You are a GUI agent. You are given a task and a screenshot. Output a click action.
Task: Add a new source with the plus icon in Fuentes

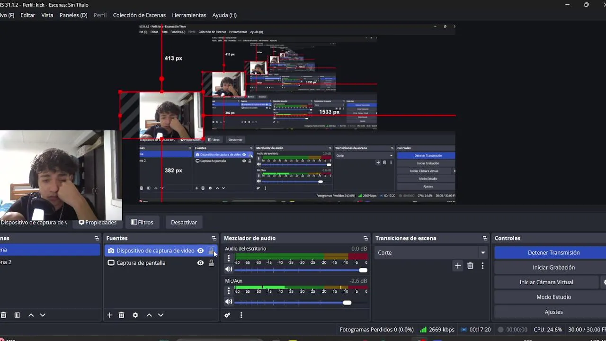point(109,315)
